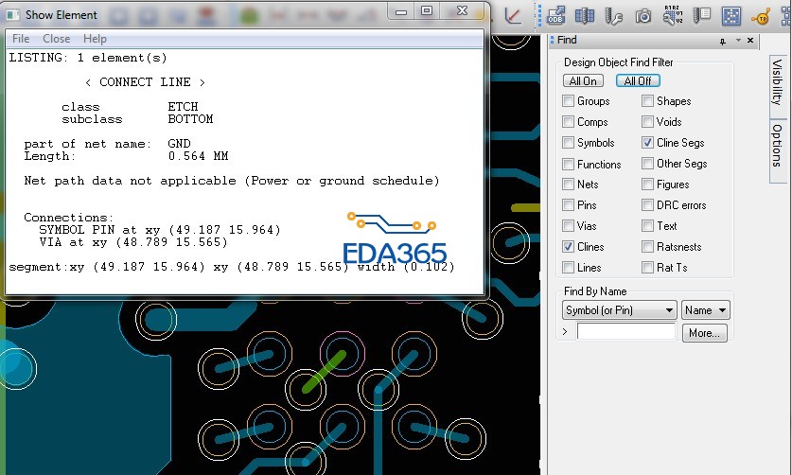The height and width of the screenshot is (475, 792).
Task: Tick the Symbols checkbox
Action: click(x=569, y=143)
